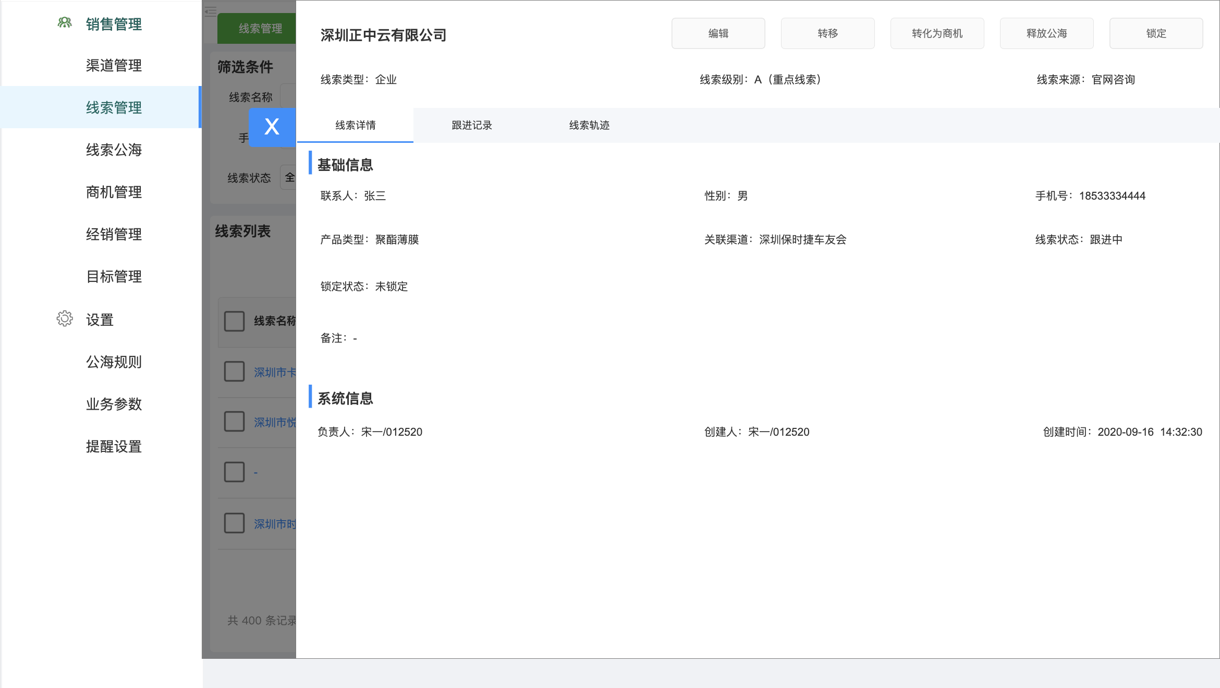Switch to 跟进记录 tab

[472, 125]
